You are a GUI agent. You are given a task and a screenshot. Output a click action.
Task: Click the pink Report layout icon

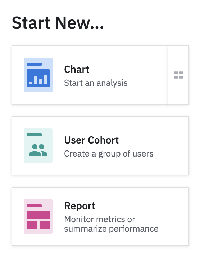38,216
